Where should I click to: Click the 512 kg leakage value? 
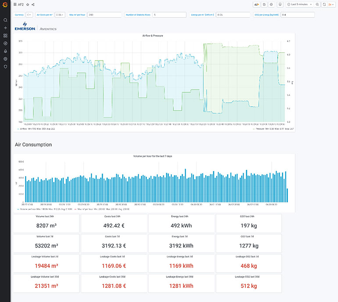tap(249, 286)
